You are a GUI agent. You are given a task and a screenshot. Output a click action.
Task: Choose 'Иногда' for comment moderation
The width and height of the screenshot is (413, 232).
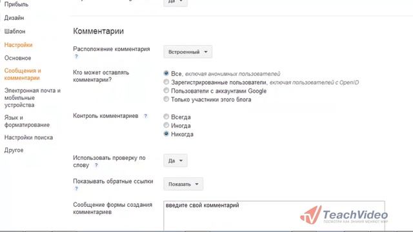(x=166, y=125)
